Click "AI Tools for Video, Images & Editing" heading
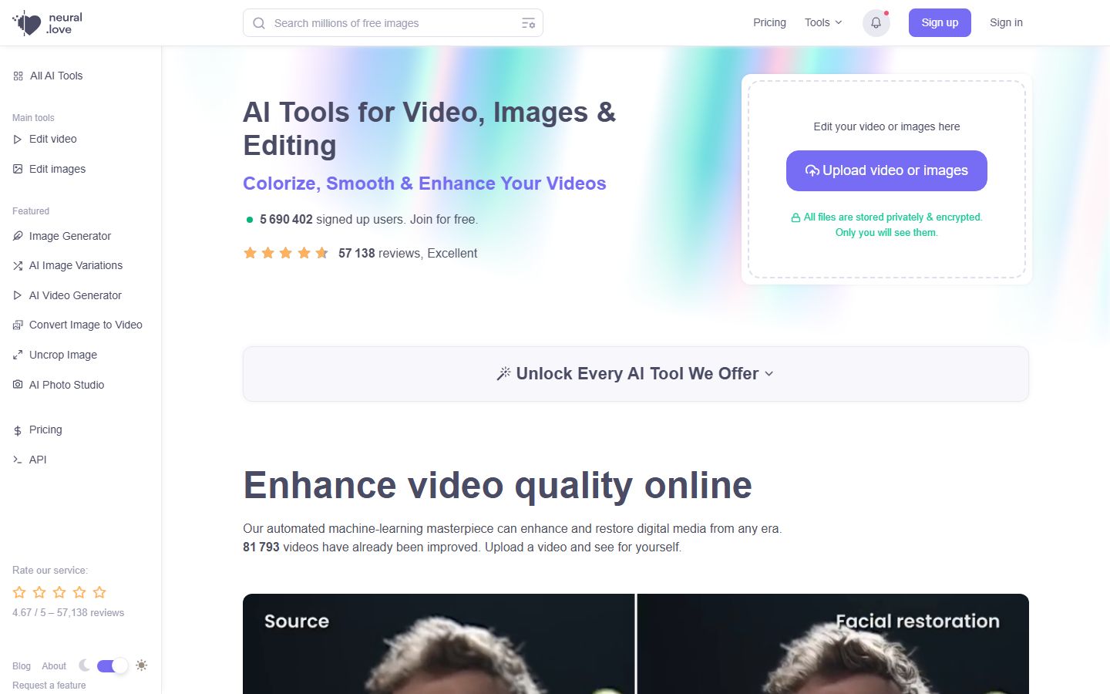Screen dimensions: 1110x694 [429, 129]
